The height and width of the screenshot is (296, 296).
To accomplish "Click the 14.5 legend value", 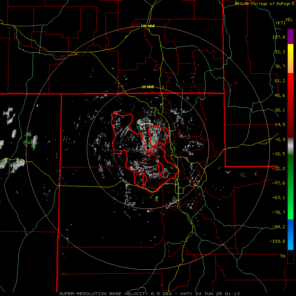I will [x=280, y=125].
